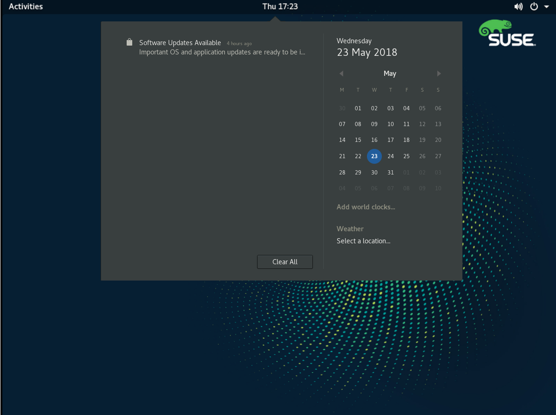Click the software updates bag icon
This screenshot has width=556, height=415.
point(129,42)
